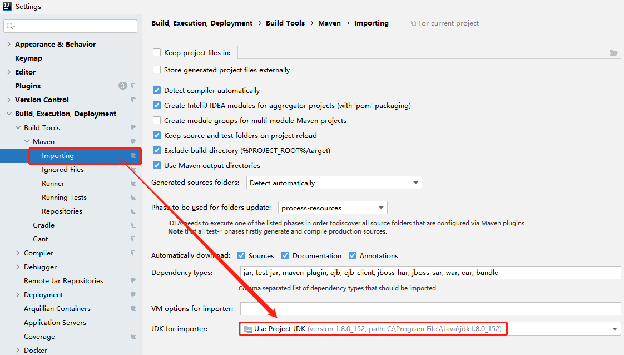Click the search magnifier icon in settings search
Screen dimensions: 624x355
pyautogui.click(x=11, y=26)
